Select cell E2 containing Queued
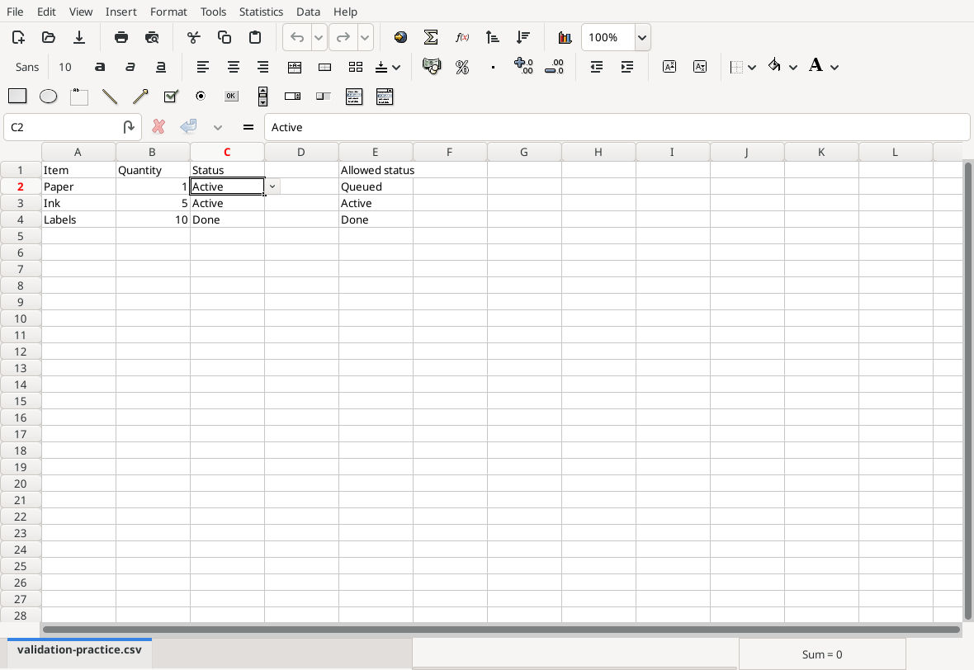 tap(376, 186)
